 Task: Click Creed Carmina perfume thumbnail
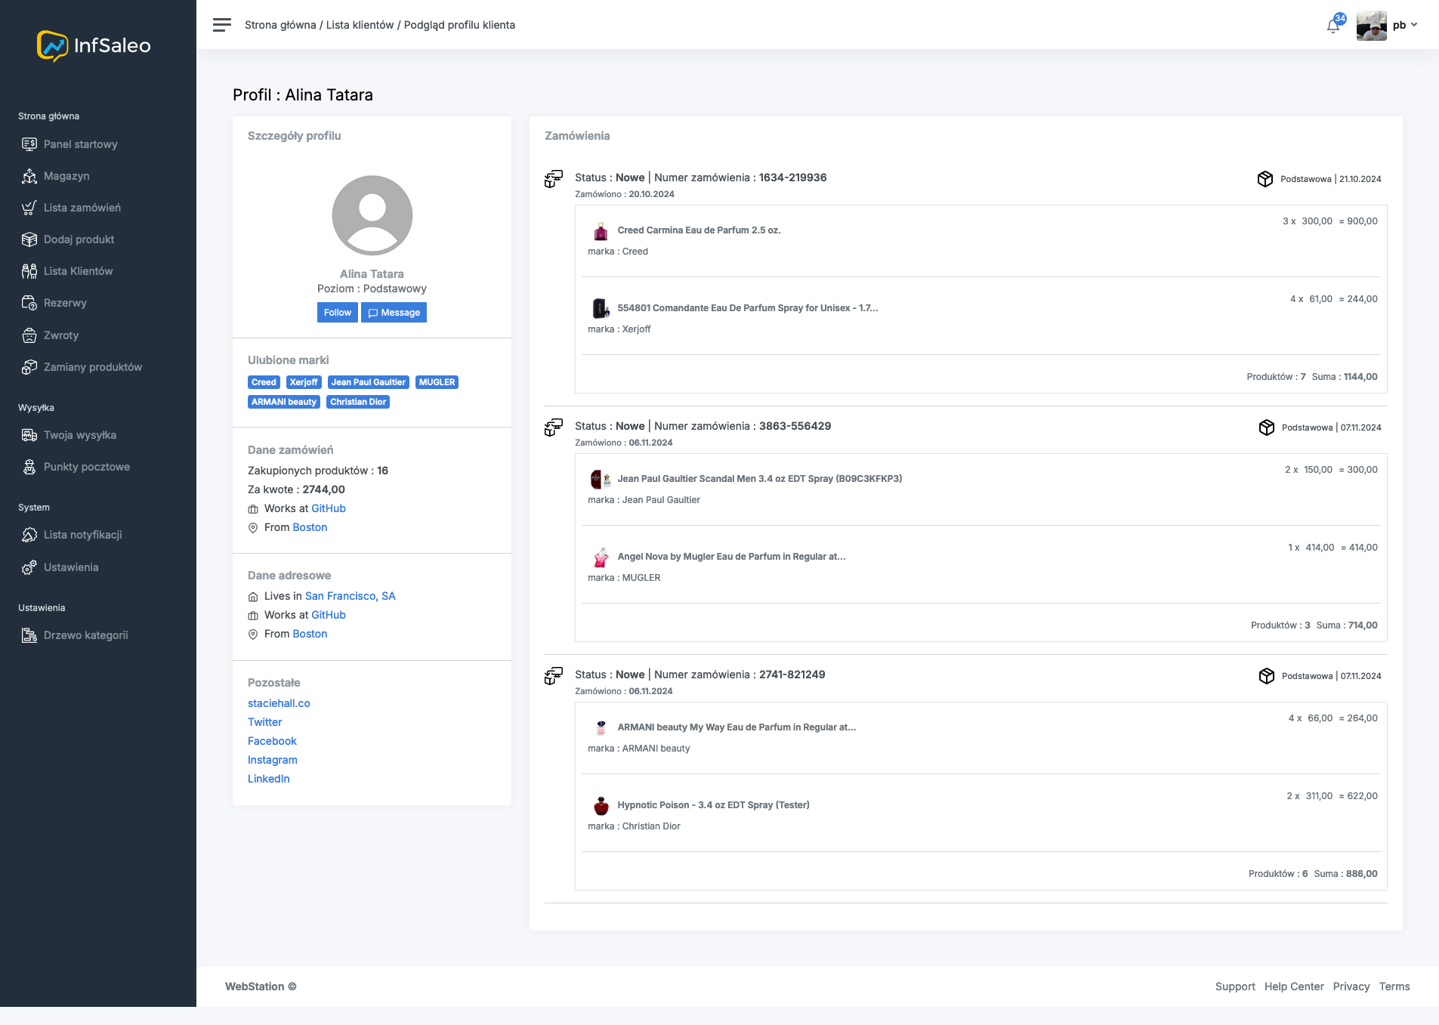pos(601,231)
